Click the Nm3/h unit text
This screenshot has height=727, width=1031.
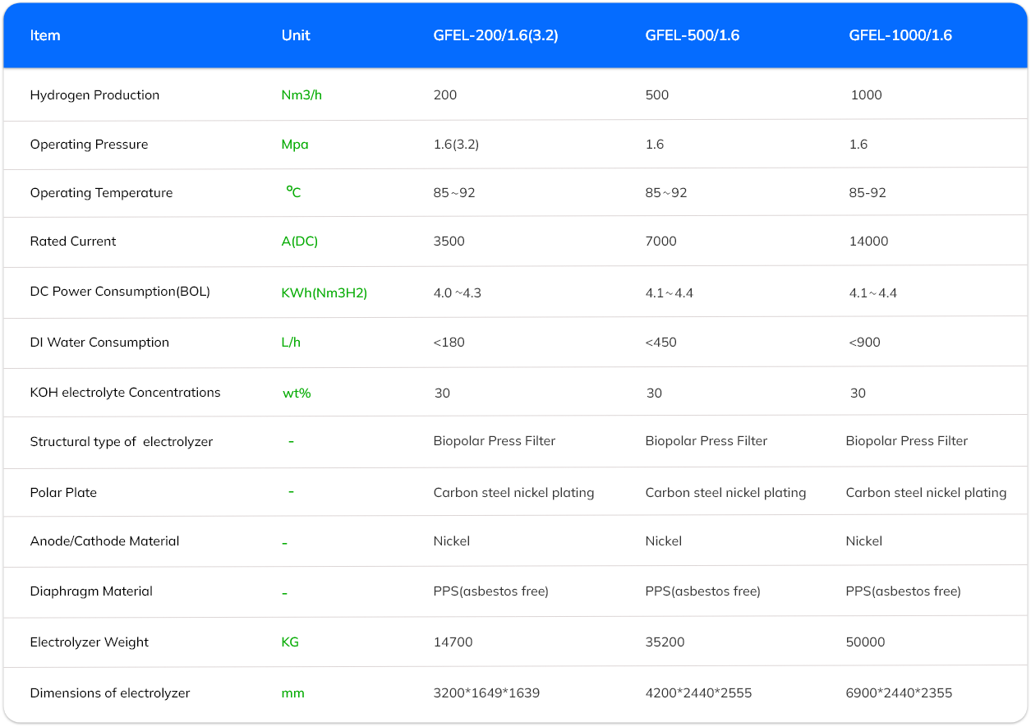(301, 95)
